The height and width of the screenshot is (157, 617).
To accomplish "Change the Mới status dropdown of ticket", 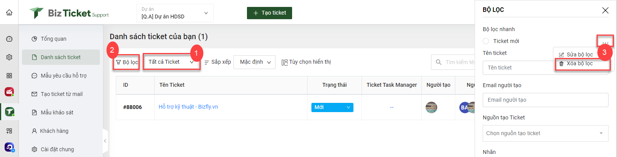I will pos(332,107).
